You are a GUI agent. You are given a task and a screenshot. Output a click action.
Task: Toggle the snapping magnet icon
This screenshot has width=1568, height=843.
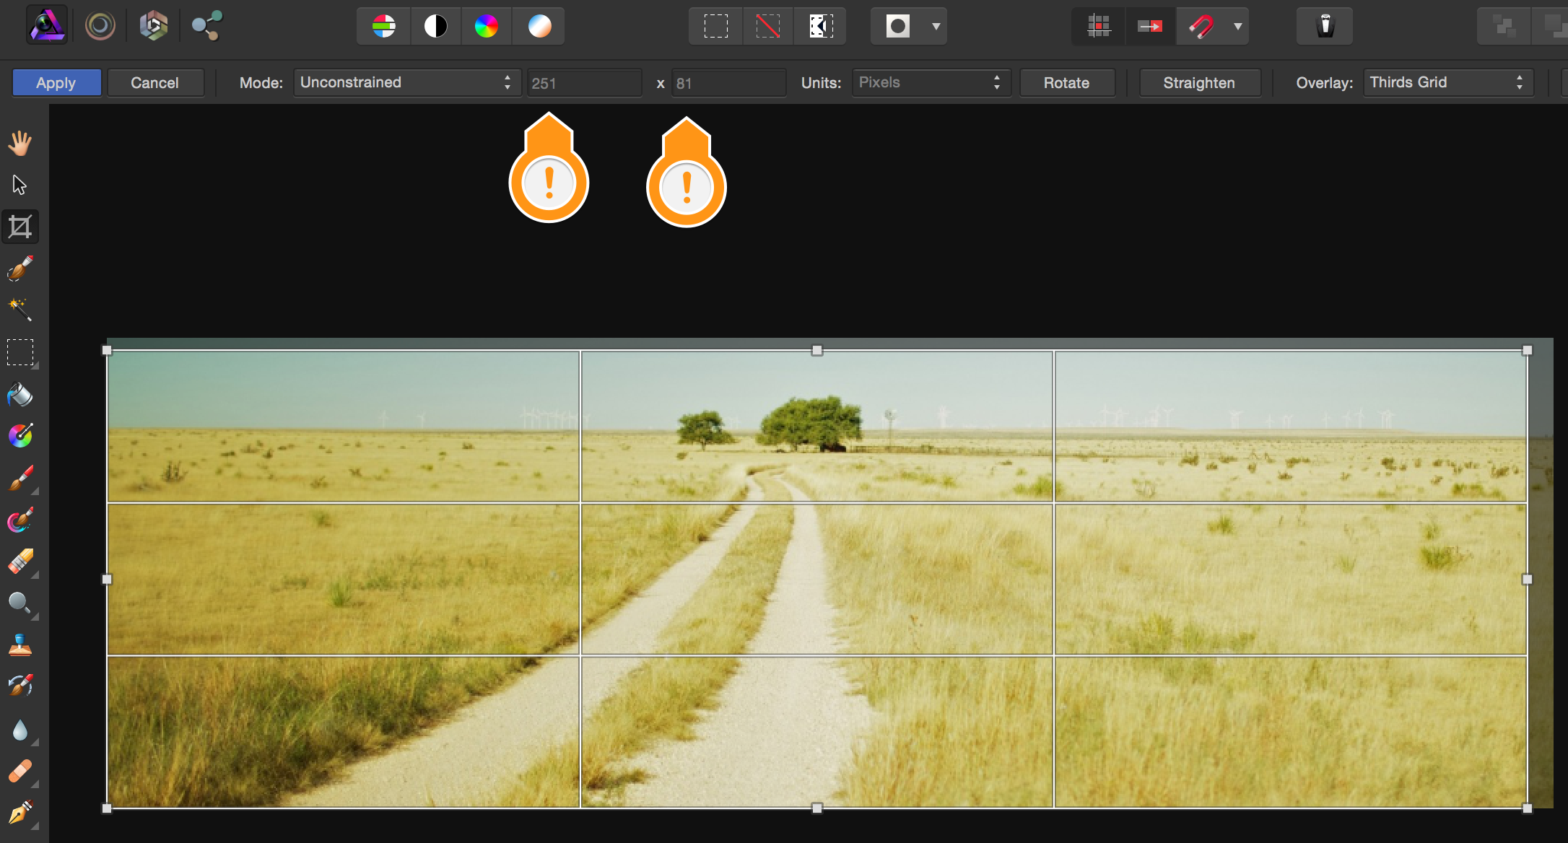tap(1201, 27)
